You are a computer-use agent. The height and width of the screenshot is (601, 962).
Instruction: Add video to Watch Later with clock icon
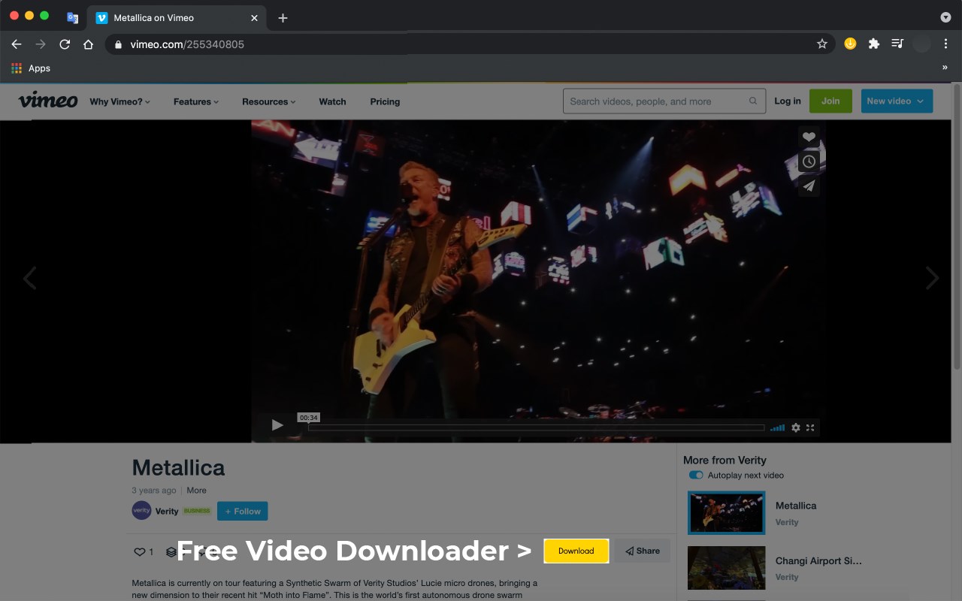[x=809, y=162]
